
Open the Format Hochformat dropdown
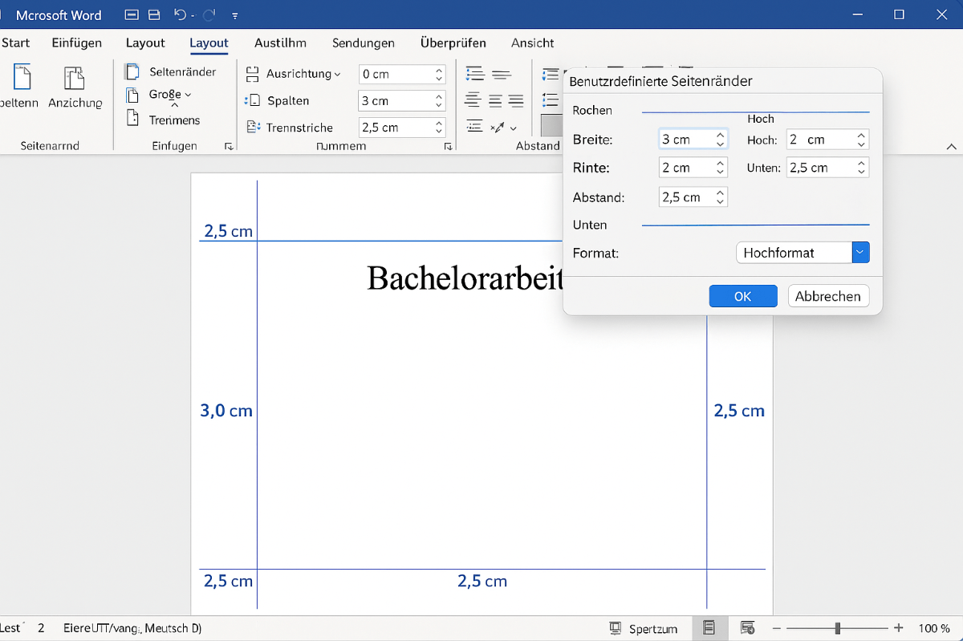(860, 253)
